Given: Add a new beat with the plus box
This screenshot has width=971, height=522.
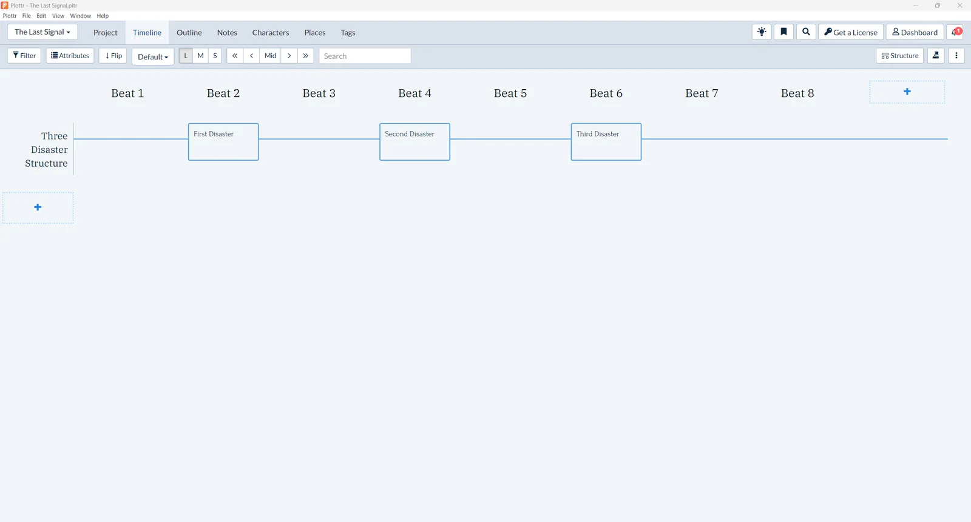Looking at the screenshot, I should coord(907,92).
